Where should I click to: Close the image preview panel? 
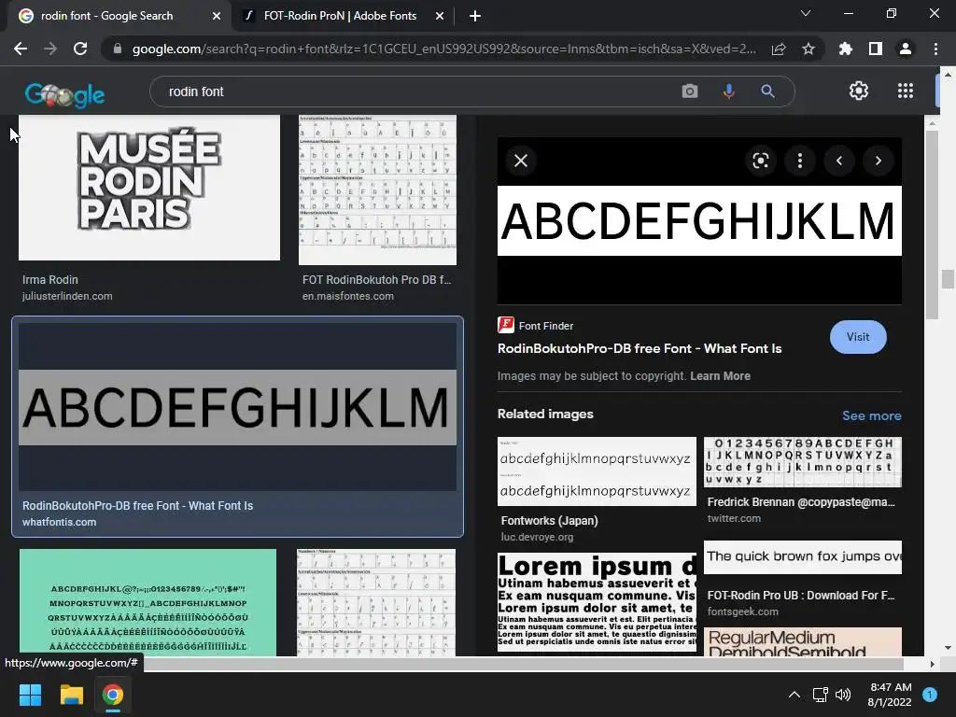[521, 161]
